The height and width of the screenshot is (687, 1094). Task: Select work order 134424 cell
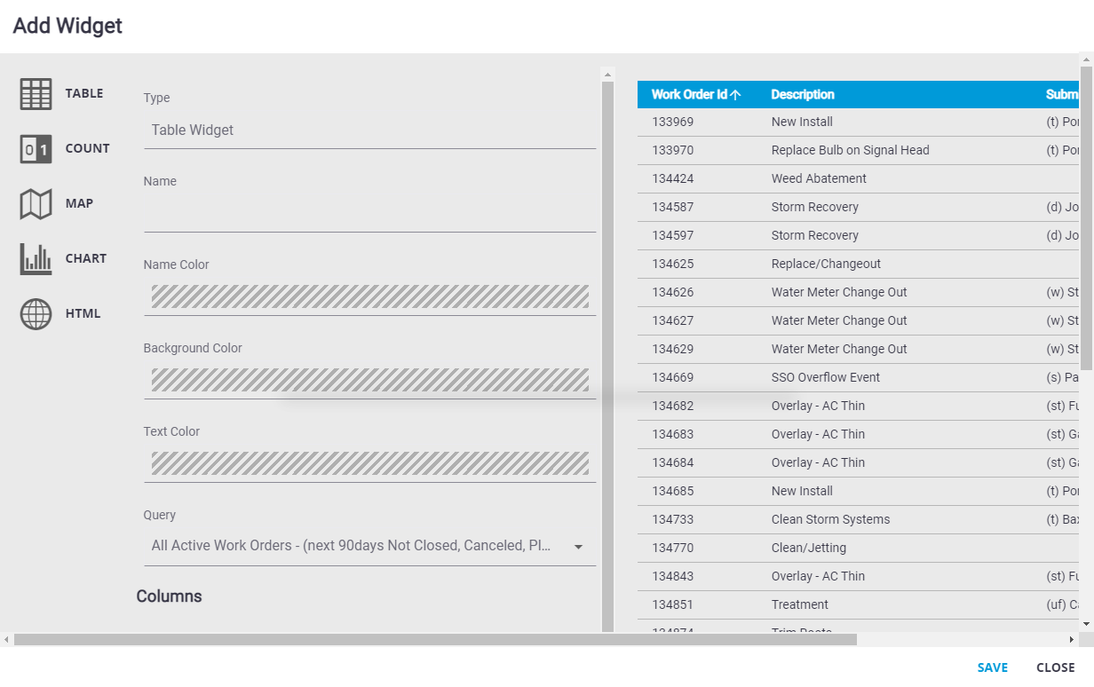click(x=672, y=179)
